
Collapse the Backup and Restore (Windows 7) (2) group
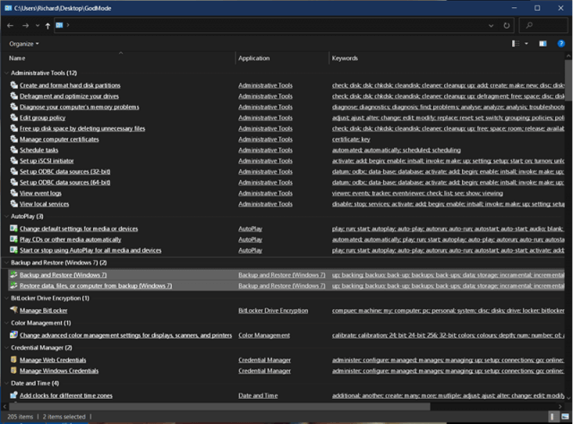pos(6,263)
